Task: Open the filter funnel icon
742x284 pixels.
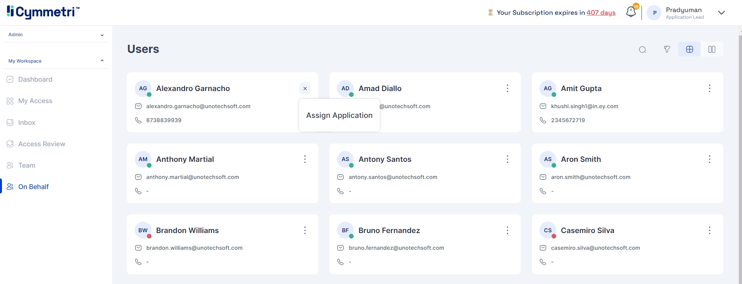Action: [x=667, y=49]
